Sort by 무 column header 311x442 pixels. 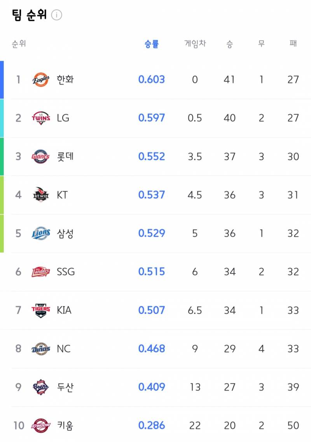pyautogui.click(x=262, y=43)
